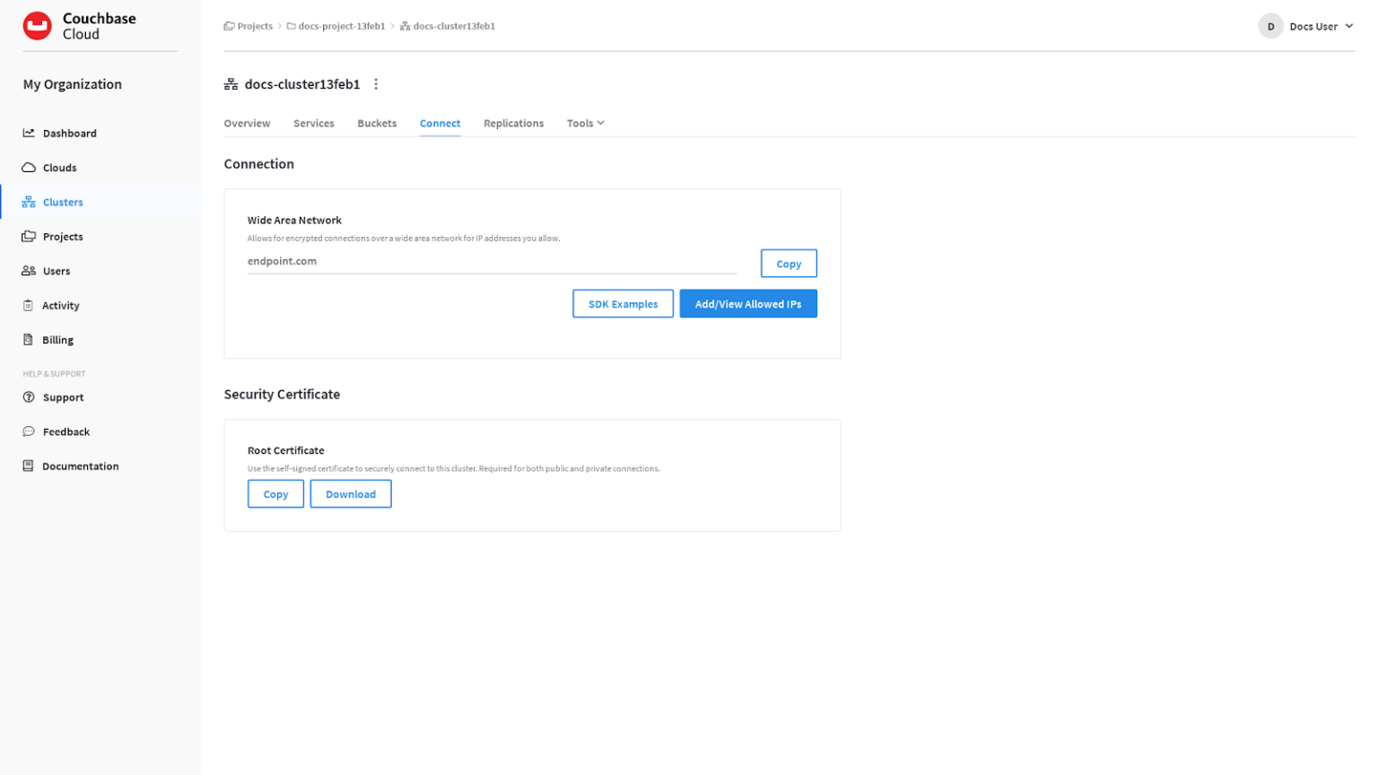The width and height of the screenshot is (1378, 775).
Task: Open the SDK Examples dialog
Action: 623,303
